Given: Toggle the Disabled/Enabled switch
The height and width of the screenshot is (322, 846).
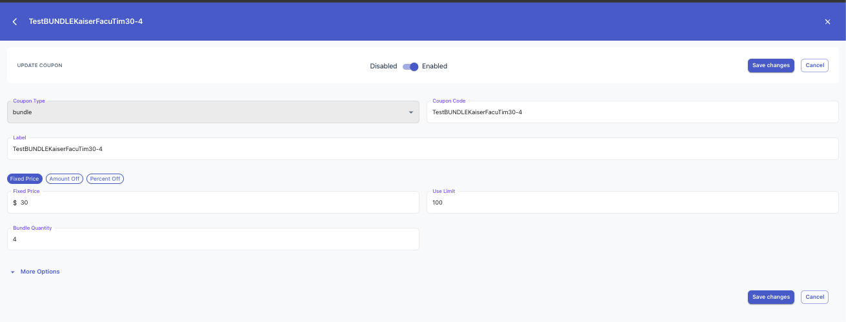Looking at the screenshot, I should (x=410, y=66).
